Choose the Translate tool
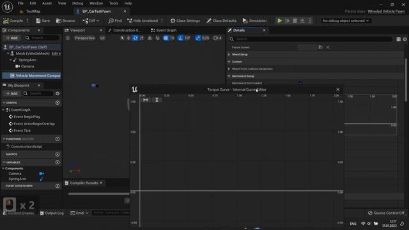This screenshot has width=409, height=230. (x=128, y=38)
